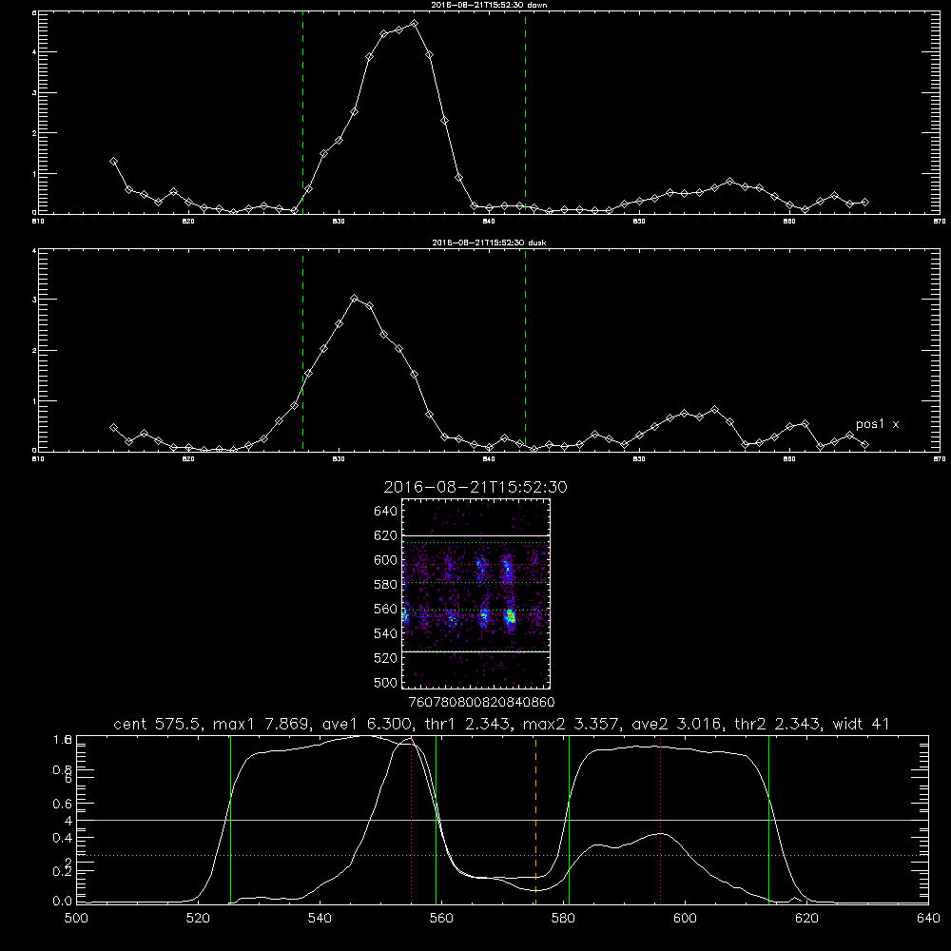The height and width of the screenshot is (951, 951).
Task: Click the dotted cyan threshold line in bottom plot
Action: pos(502,855)
